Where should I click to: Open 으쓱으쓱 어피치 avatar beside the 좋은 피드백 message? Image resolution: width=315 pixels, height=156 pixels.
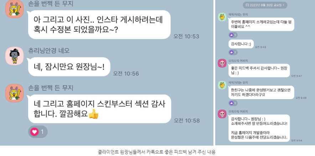(222, 63)
